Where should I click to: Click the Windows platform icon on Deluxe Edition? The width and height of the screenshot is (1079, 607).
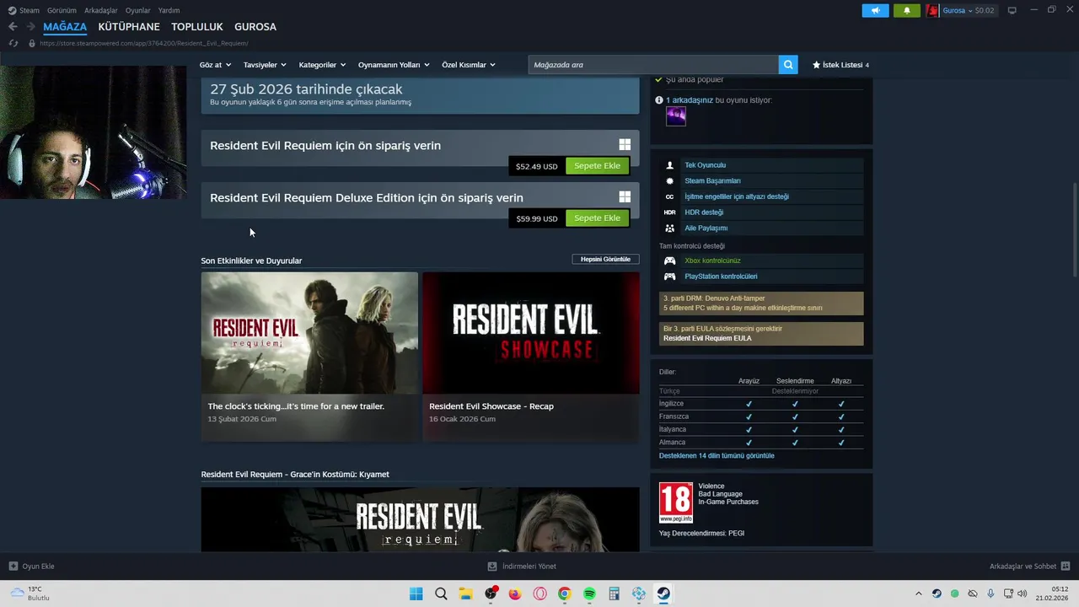[x=625, y=197]
